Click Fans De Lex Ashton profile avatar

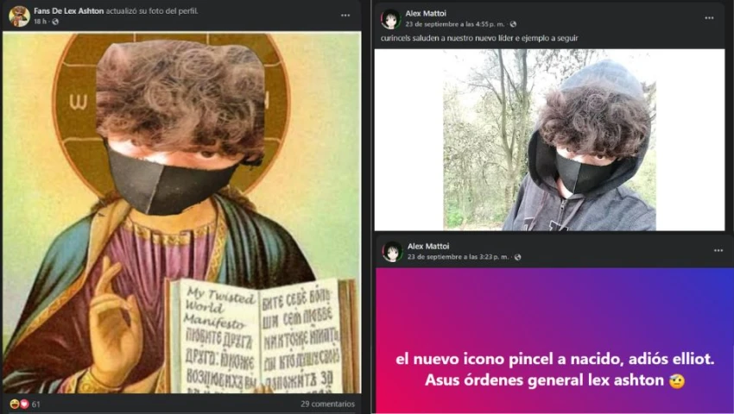19,16
